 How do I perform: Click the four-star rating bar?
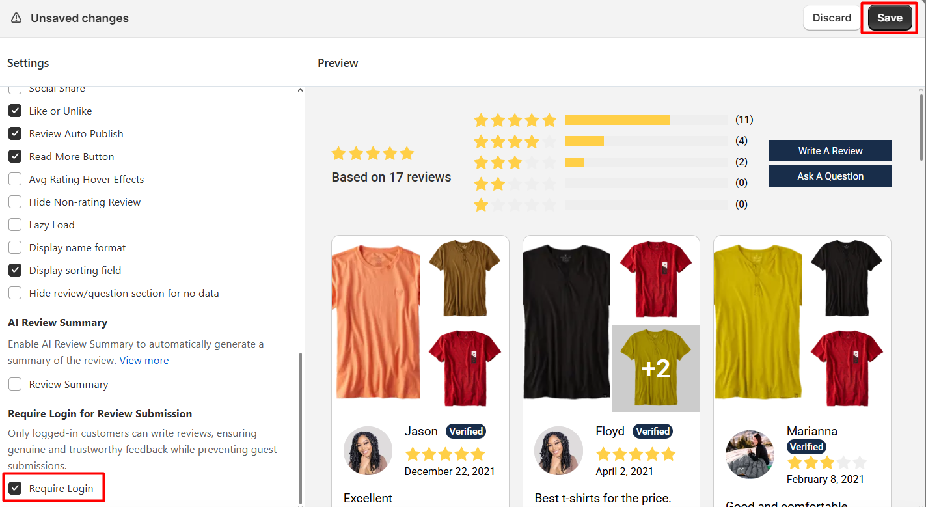(646, 141)
